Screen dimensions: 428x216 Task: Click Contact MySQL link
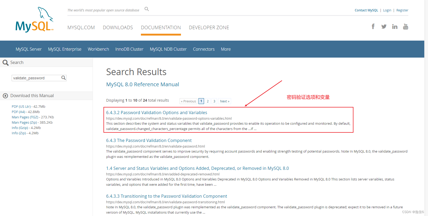tap(366, 10)
